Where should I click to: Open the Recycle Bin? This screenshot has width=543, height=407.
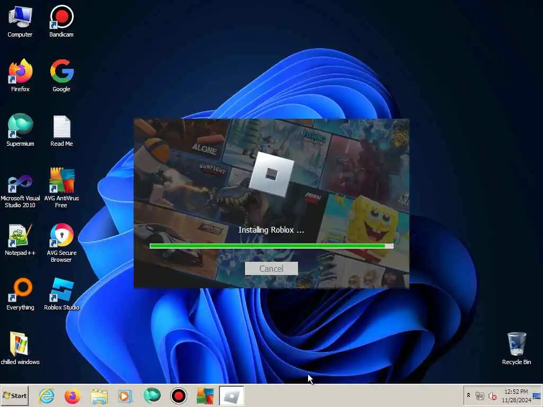(516, 349)
